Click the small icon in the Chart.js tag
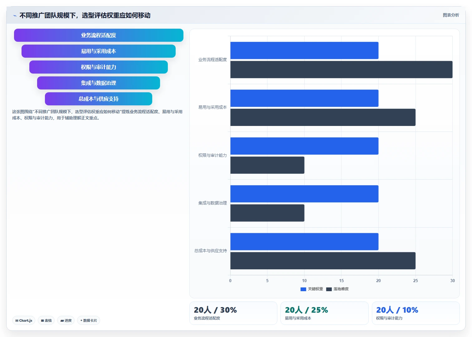 (x=17, y=320)
